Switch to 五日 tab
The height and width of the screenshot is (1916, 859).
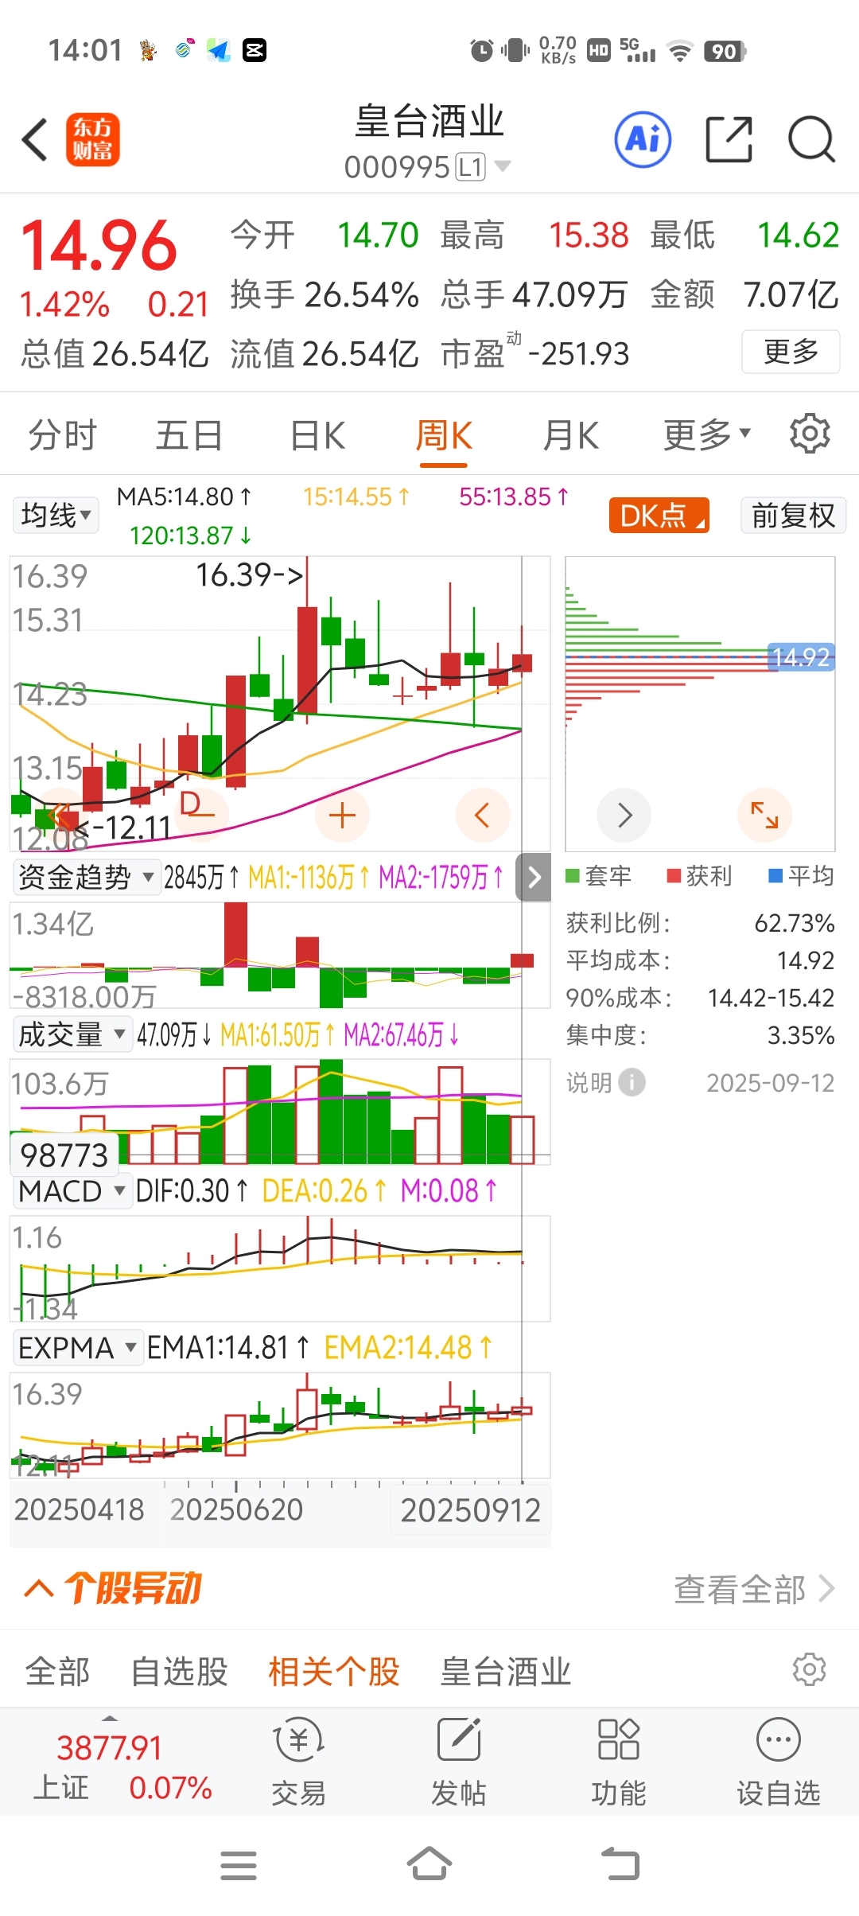[189, 435]
